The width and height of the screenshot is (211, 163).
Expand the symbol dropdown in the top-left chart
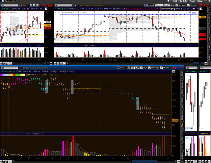[x=19, y=5]
